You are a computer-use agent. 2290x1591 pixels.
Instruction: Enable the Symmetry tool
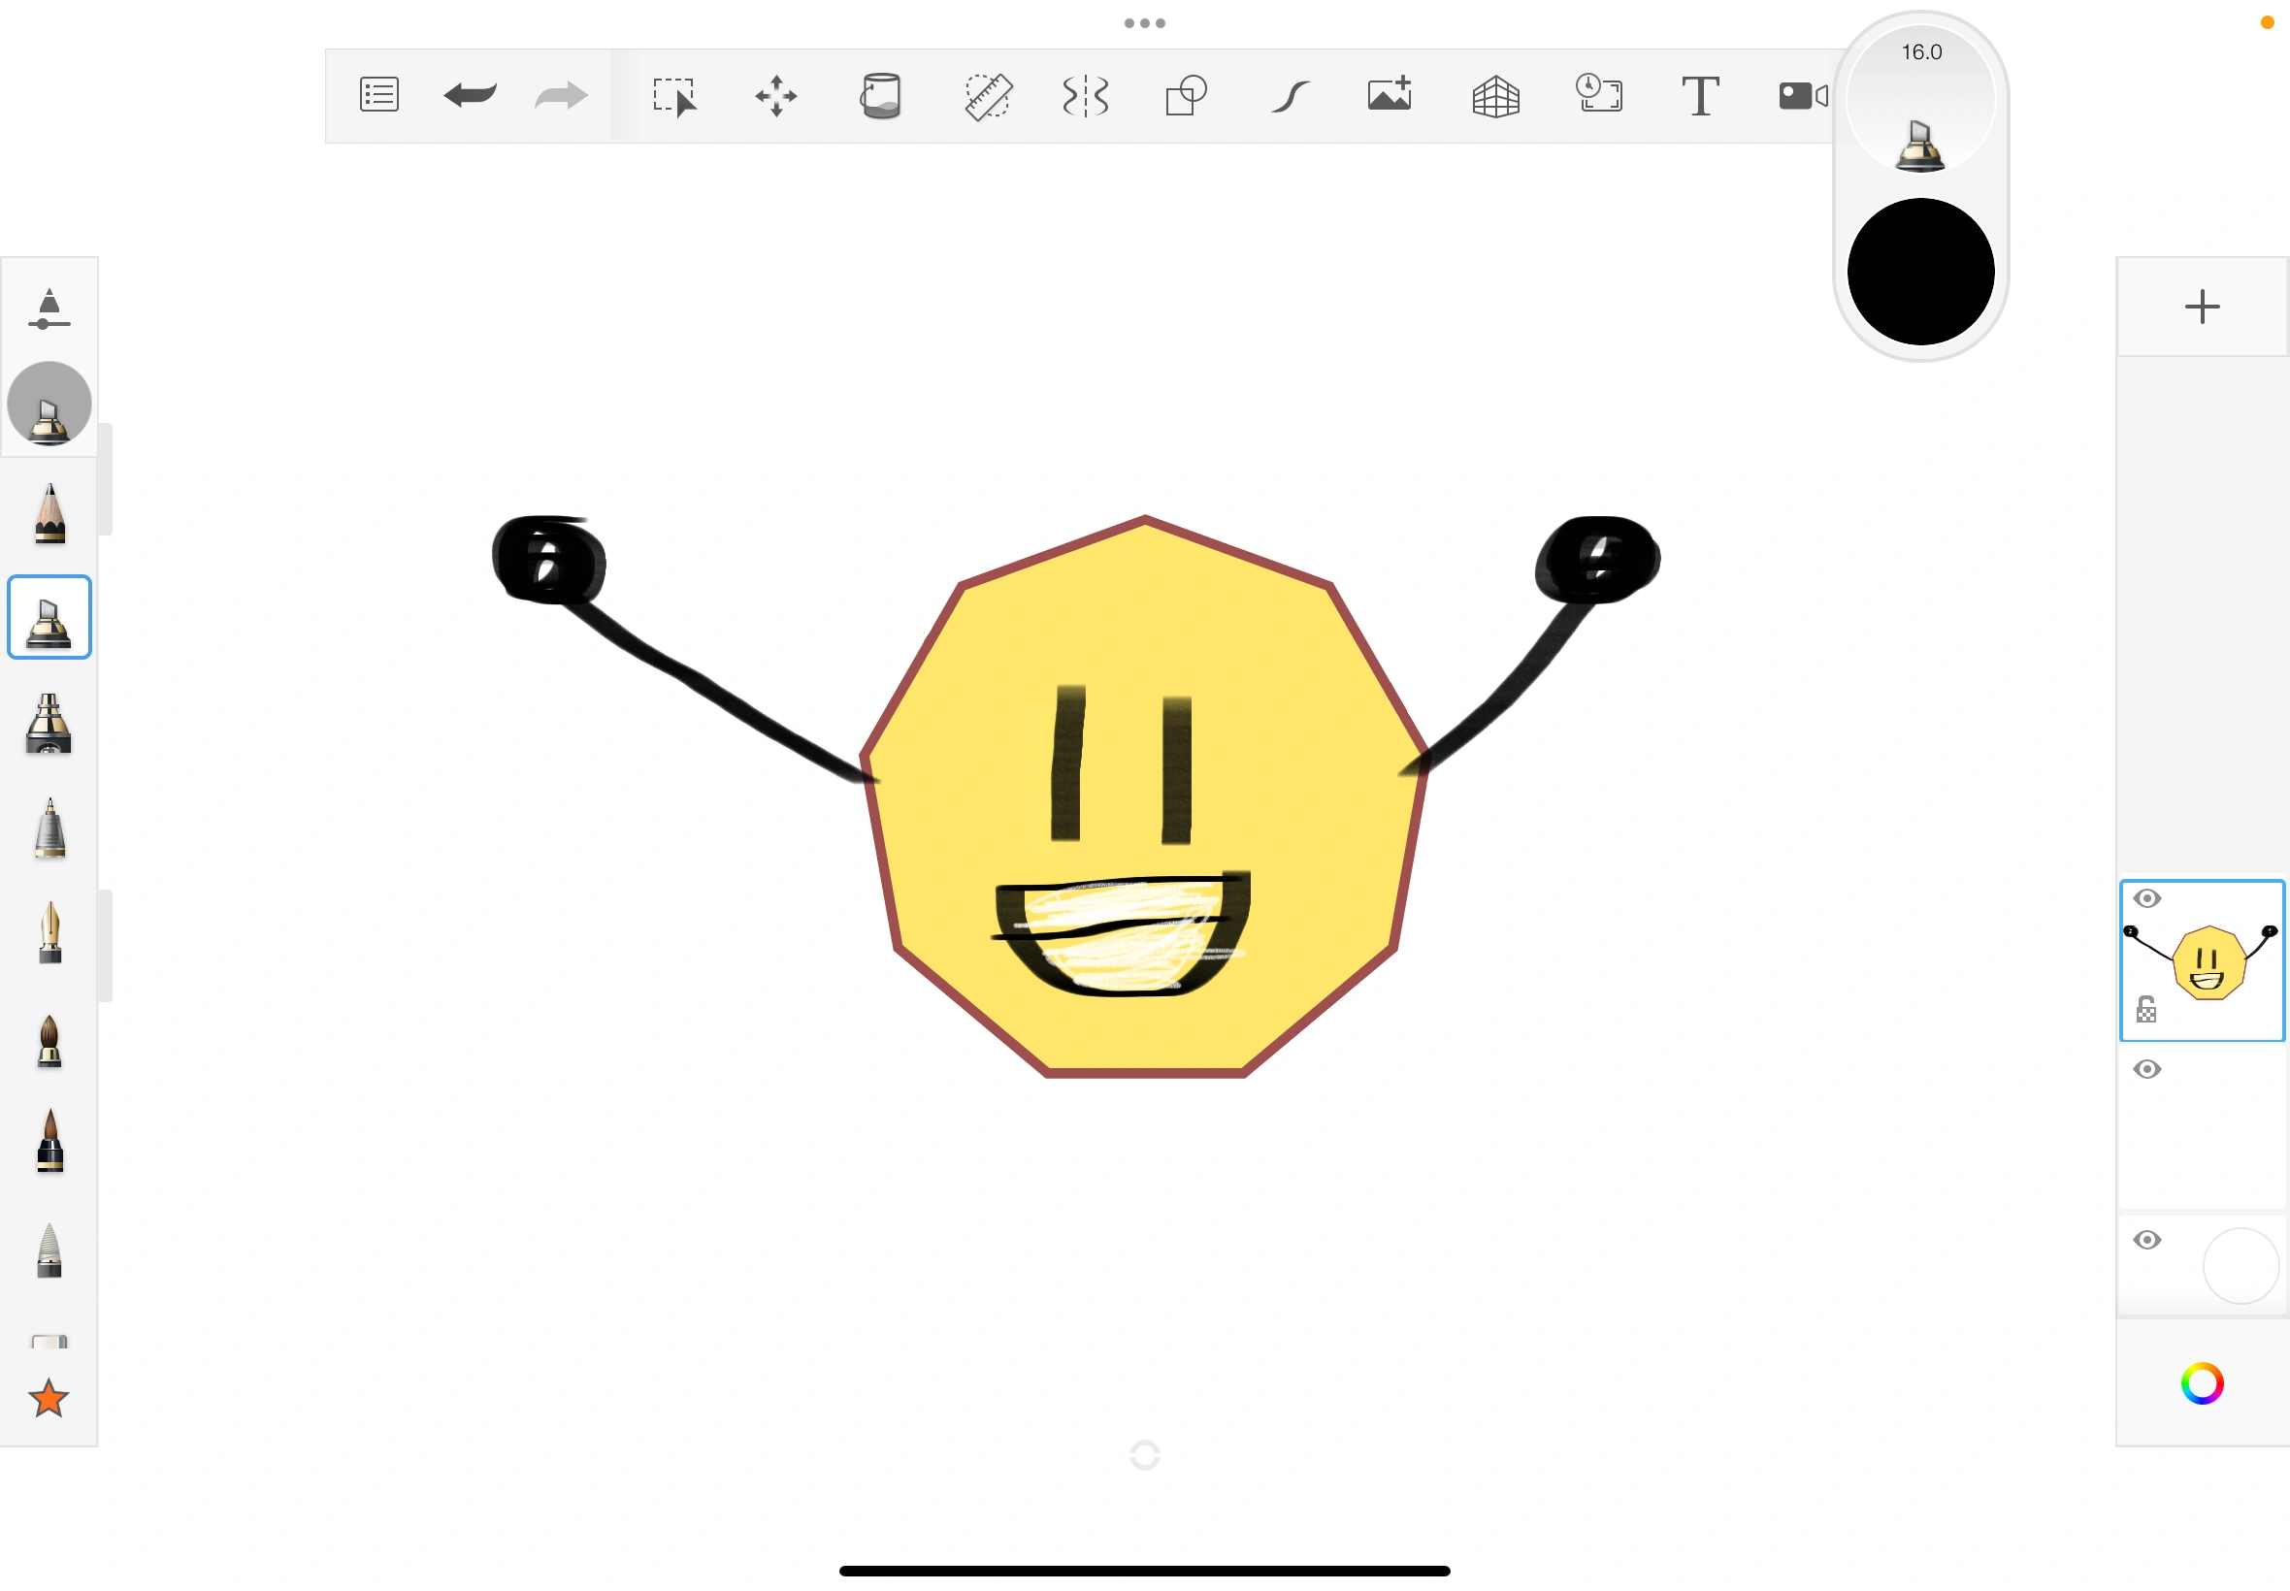pyautogui.click(x=1085, y=97)
